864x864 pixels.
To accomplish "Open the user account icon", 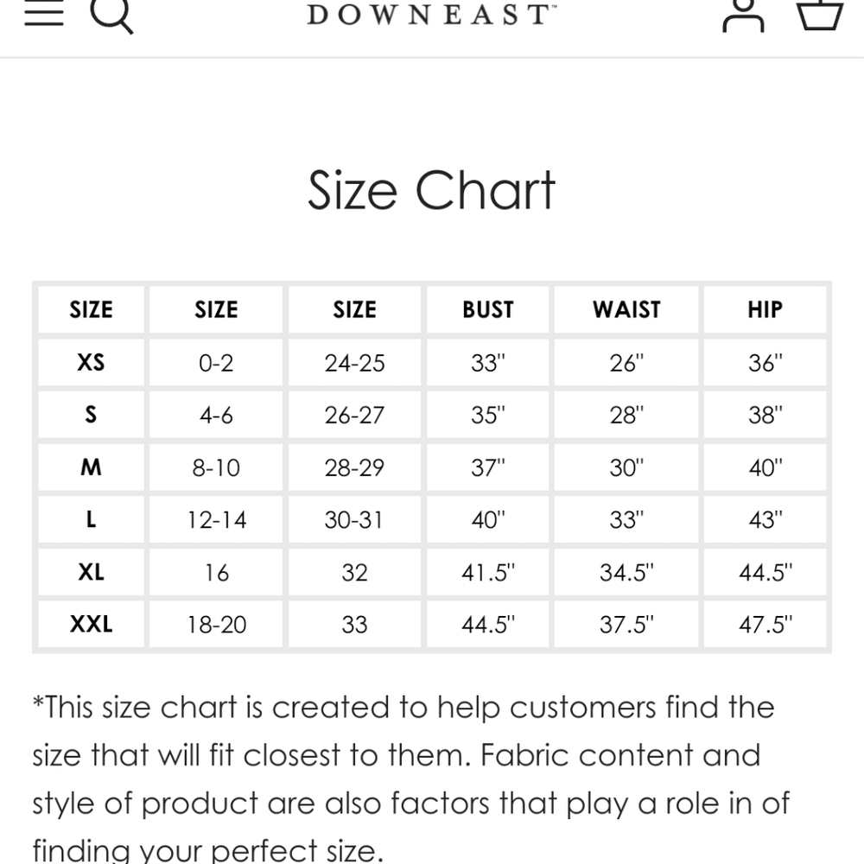I will [743, 15].
